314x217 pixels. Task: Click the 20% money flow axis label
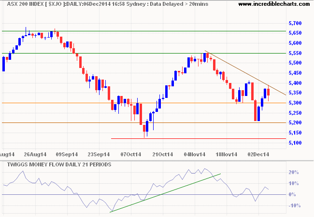294,173
